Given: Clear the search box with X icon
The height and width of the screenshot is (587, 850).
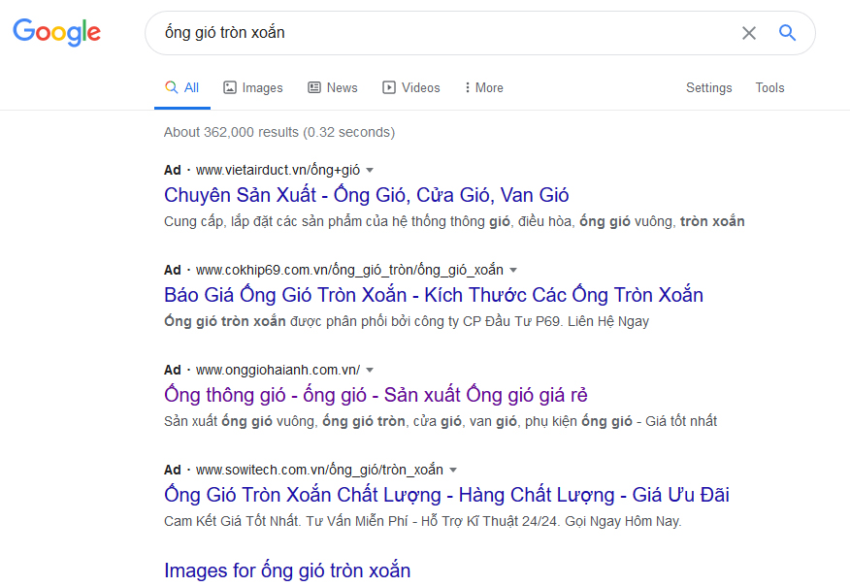Looking at the screenshot, I should (x=749, y=33).
